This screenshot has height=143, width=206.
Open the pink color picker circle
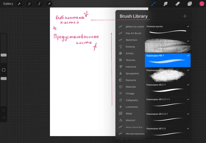tap(202, 4)
